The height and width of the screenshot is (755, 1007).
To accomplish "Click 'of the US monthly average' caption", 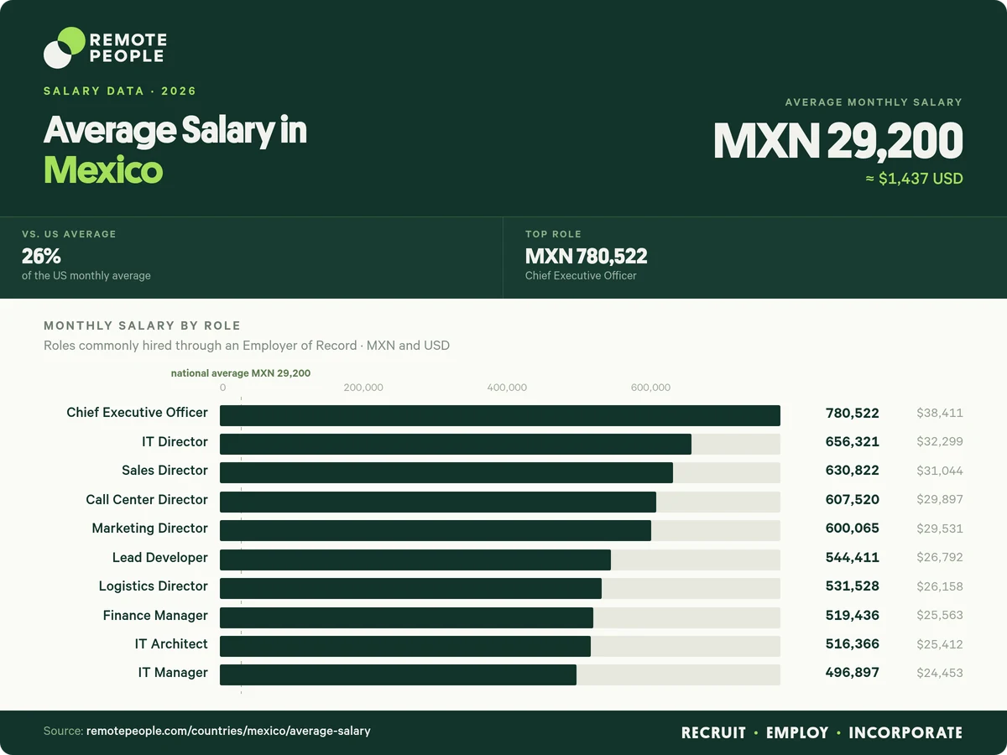I will click(86, 275).
